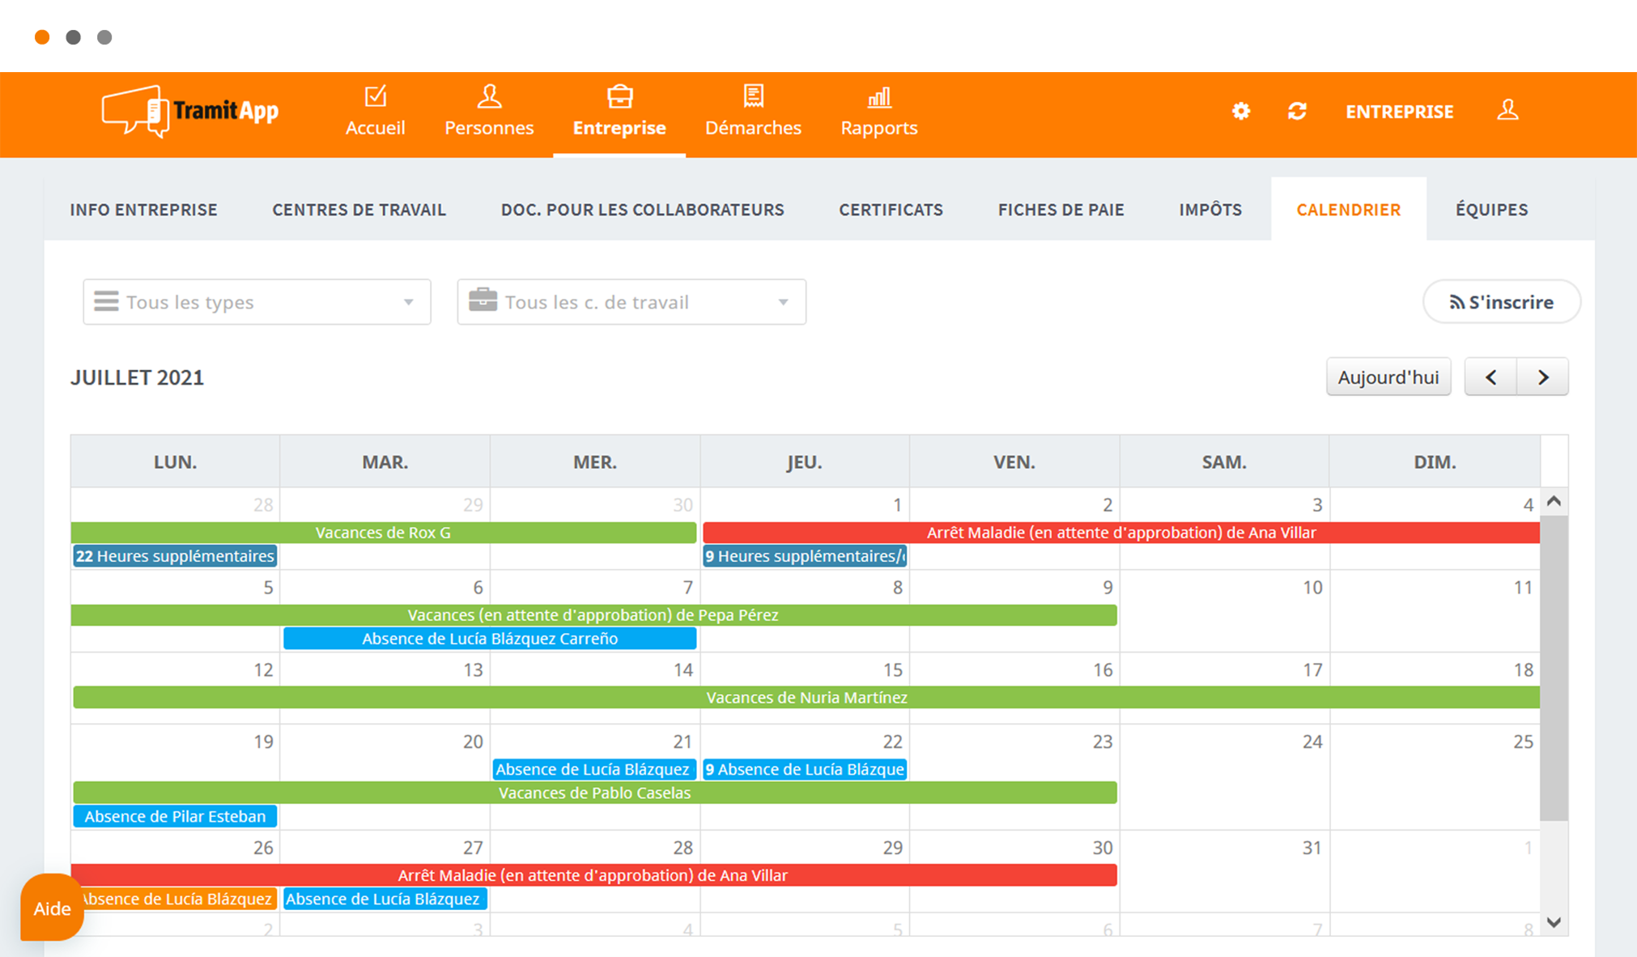The width and height of the screenshot is (1637, 957).
Task: Click calendar scrollbar up arrow
Action: click(1554, 501)
